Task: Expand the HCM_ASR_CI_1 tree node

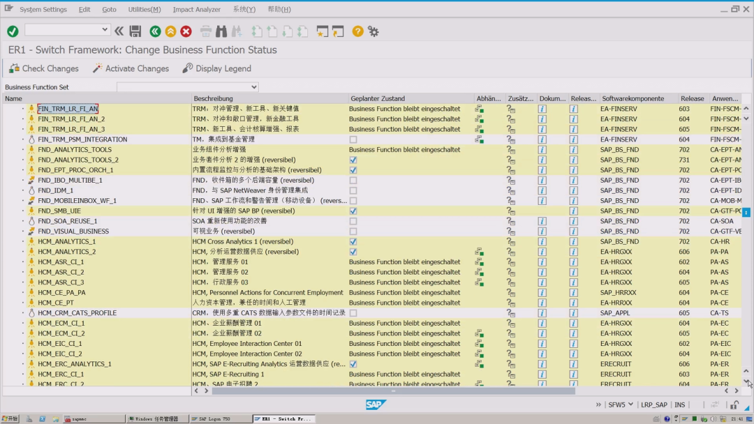Action: click(22, 262)
